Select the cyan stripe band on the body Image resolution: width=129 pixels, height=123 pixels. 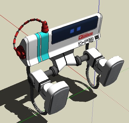42,47
